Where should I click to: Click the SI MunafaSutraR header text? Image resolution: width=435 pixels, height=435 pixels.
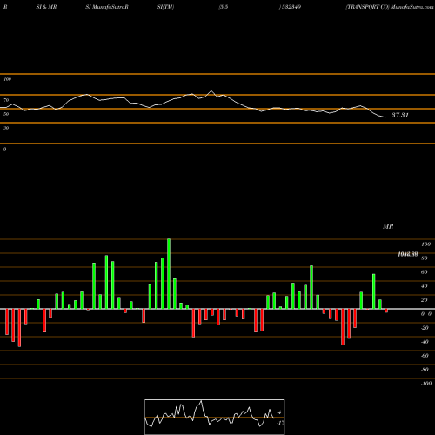click(x=107, y=7)
